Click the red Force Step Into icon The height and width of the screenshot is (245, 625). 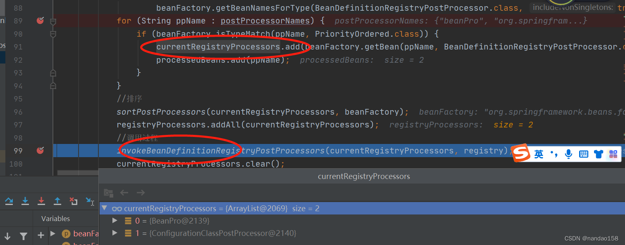41,201
